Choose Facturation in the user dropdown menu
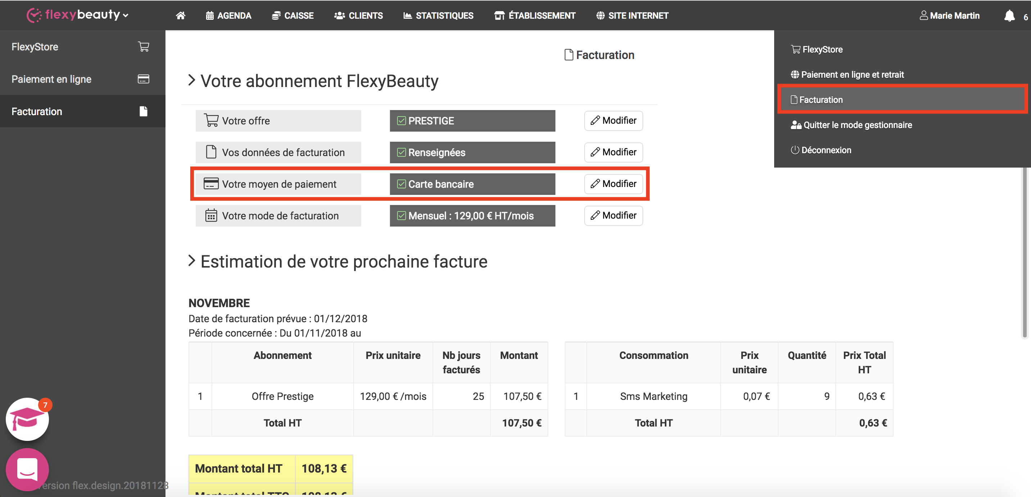 coord(902,100)
